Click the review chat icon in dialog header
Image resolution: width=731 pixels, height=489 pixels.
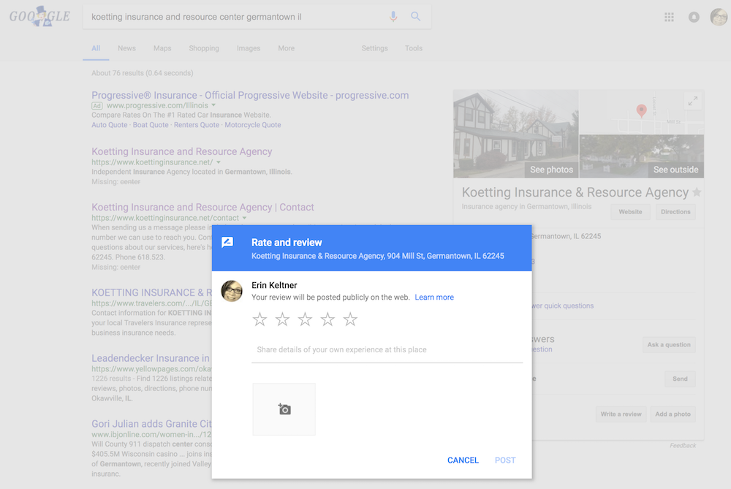pyautogui.click(x=227, y=243)
